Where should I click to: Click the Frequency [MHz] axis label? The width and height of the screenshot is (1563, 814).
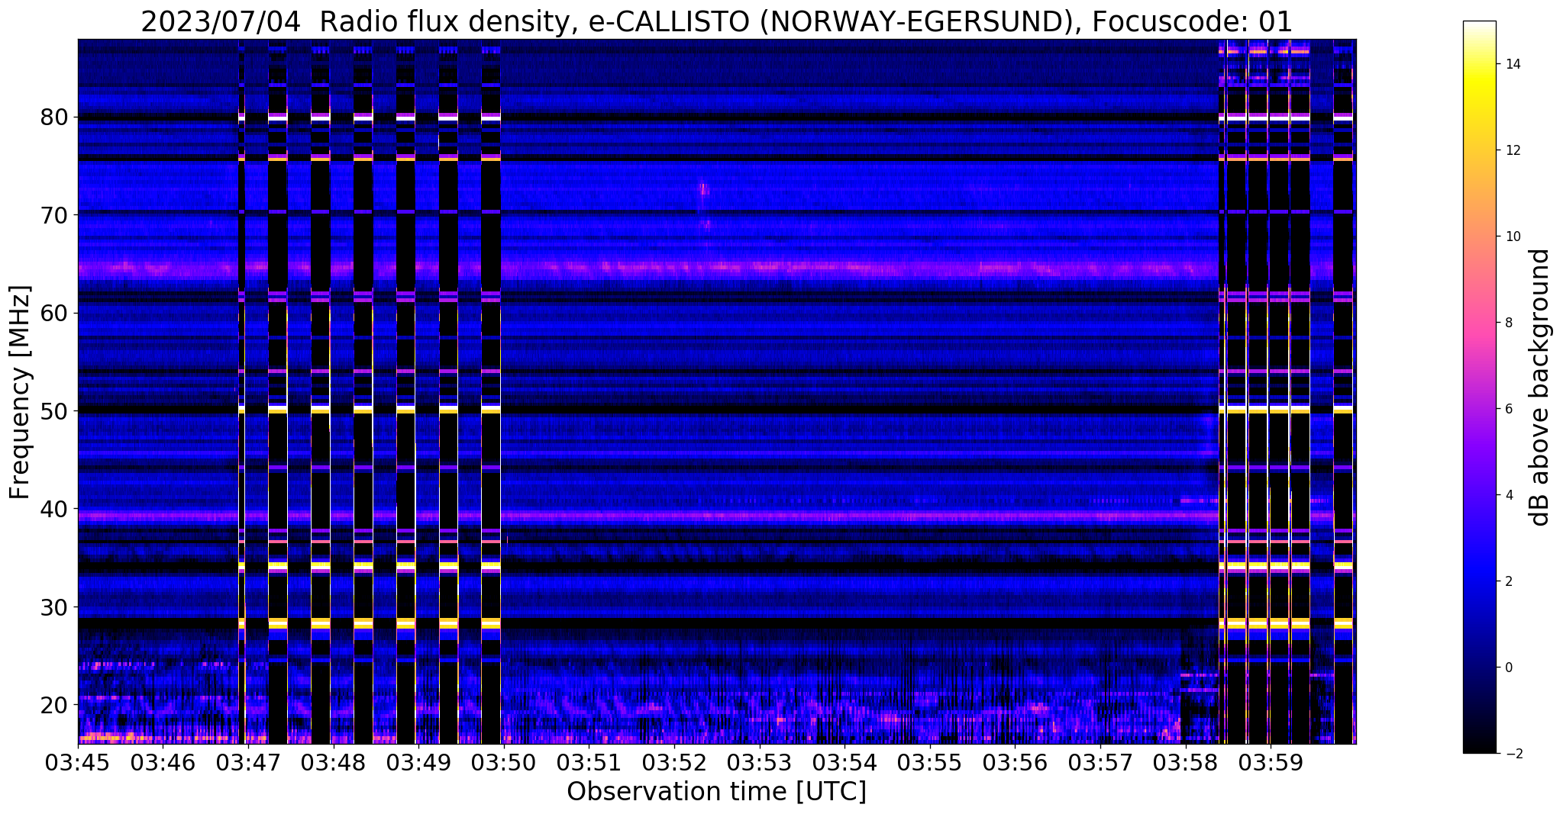(21, 392)
